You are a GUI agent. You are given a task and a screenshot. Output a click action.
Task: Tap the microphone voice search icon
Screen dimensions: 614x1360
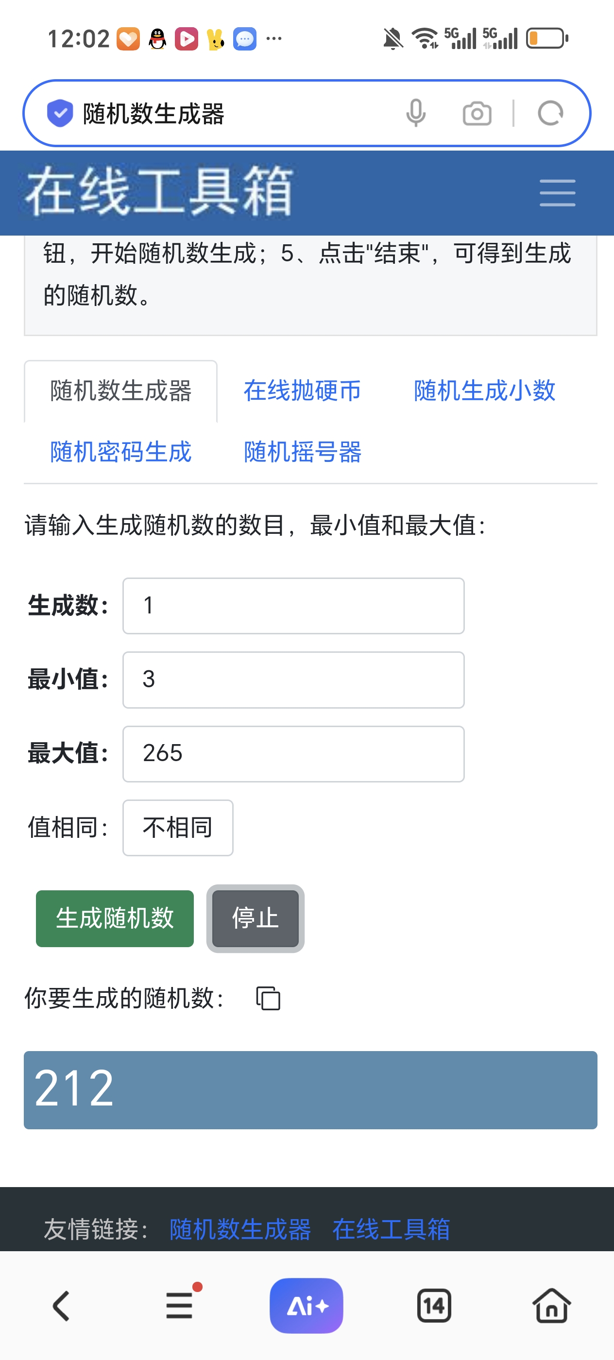[415, 113]
